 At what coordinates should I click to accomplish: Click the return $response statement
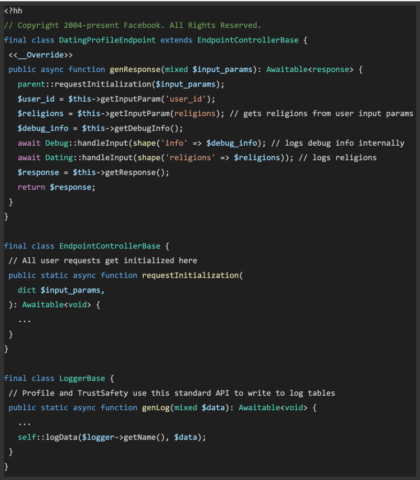57,187
